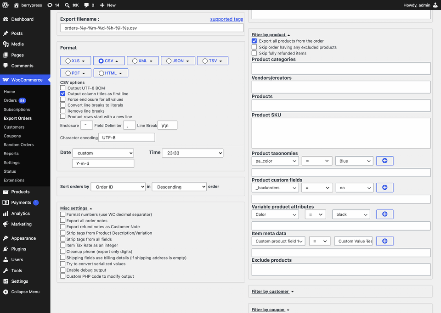Screen dimensions: 441x313
Task: Open Plugins plug icon
Action: [6, 249]
